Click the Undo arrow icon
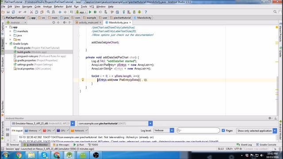283x159 pixels. [x=20, y=12]
